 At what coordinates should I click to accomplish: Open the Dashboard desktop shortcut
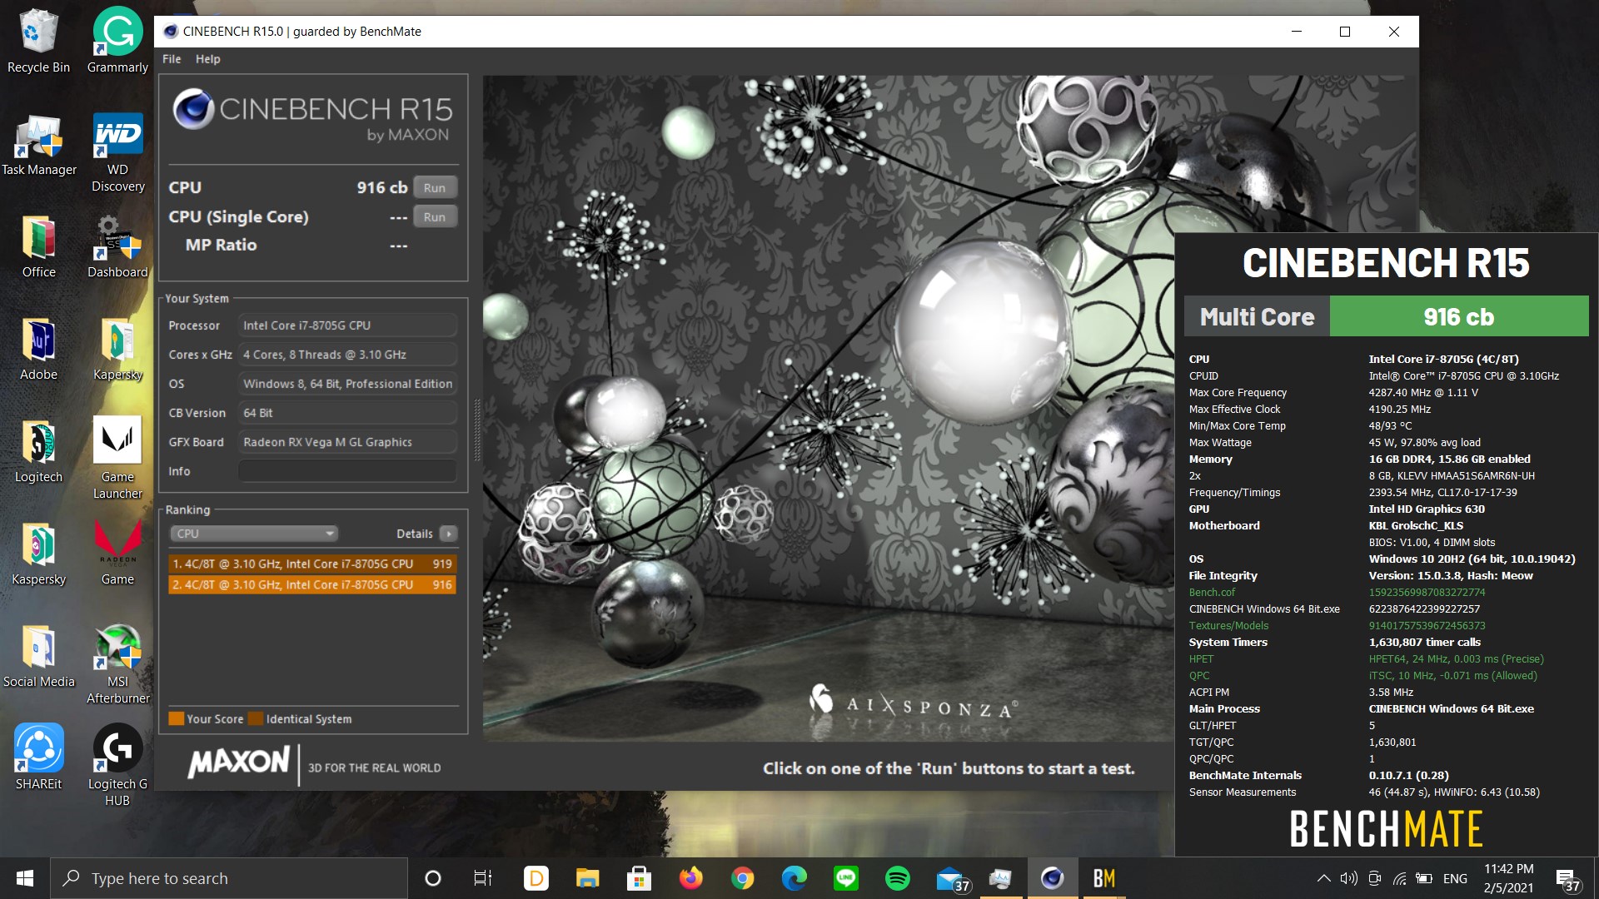tap(117, 247)
